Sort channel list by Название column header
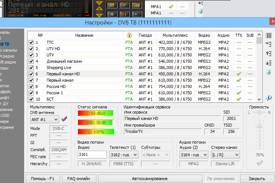275x183 pixels. click(84, 35)
